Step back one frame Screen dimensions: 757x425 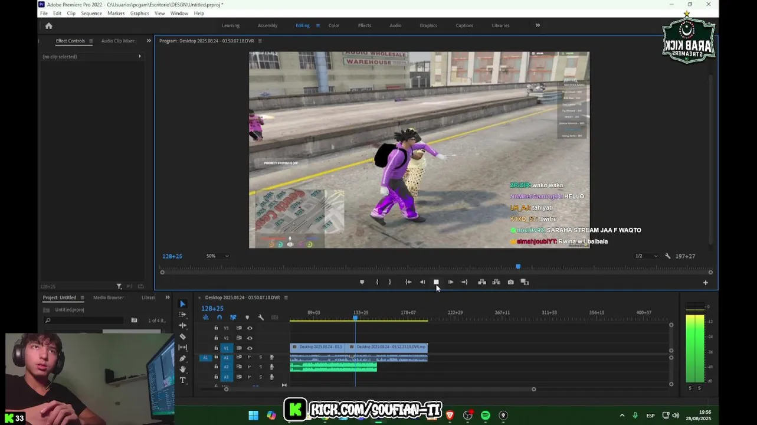click(x=422, y=282)
